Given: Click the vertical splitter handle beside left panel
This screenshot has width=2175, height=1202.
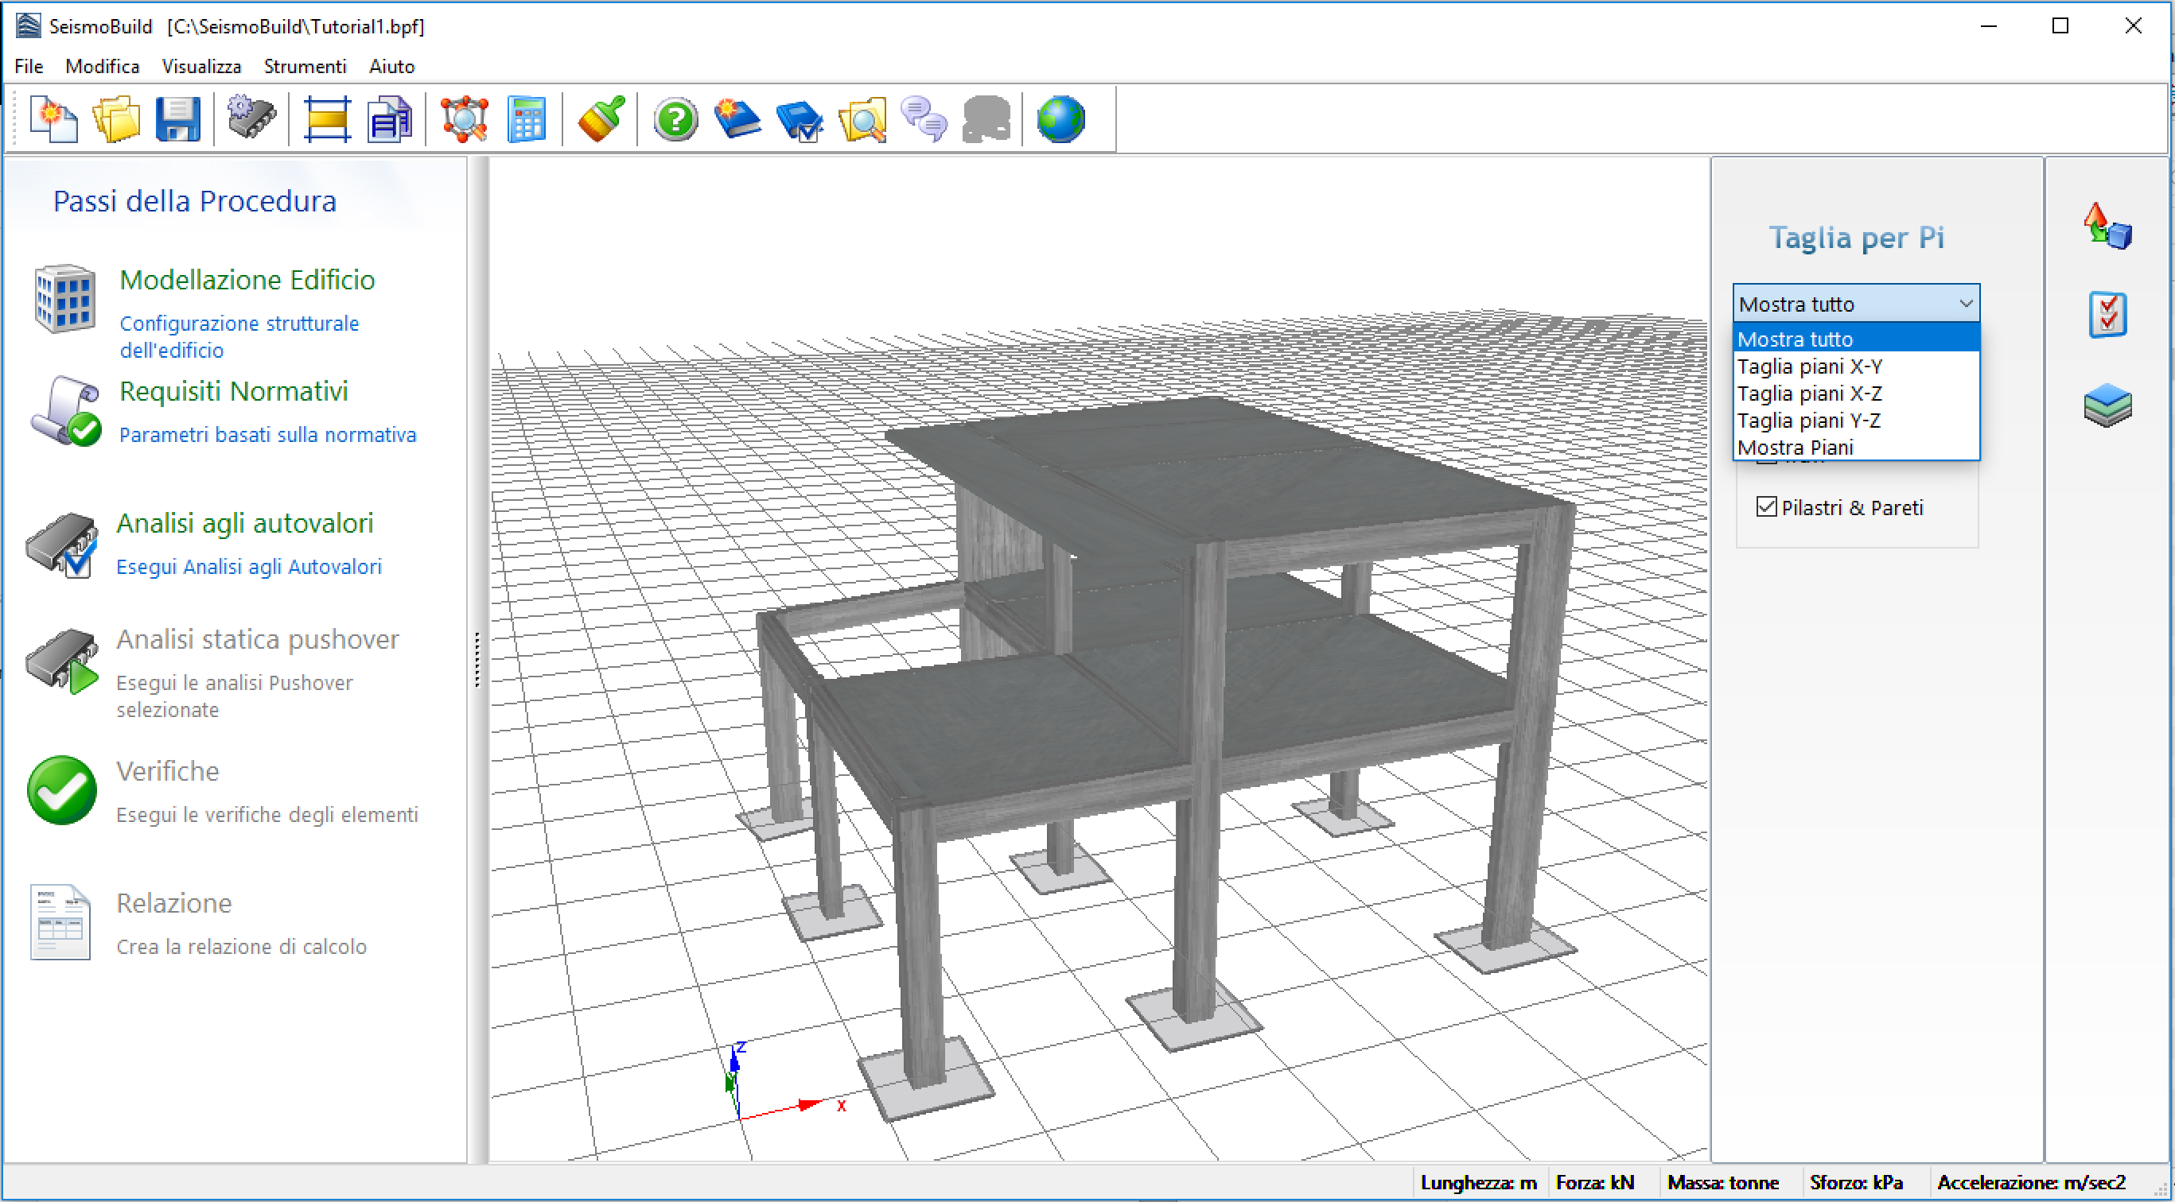Looking at the screenshot, I should (x=478, y=660).
